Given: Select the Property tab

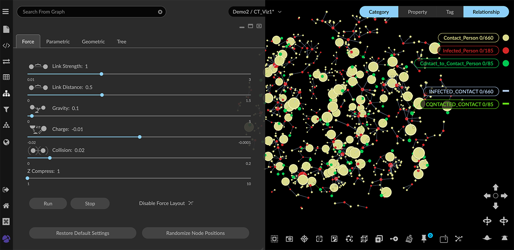Looking at the screenshot, I should (x=417, y=12).
